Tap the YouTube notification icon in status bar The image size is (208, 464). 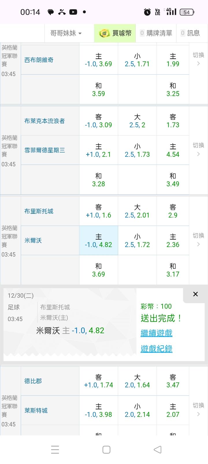73,12
